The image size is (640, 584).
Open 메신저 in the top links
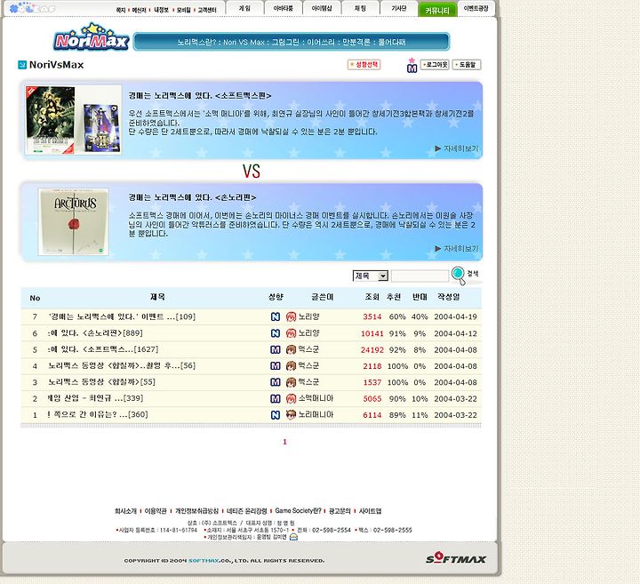(139, 10)
